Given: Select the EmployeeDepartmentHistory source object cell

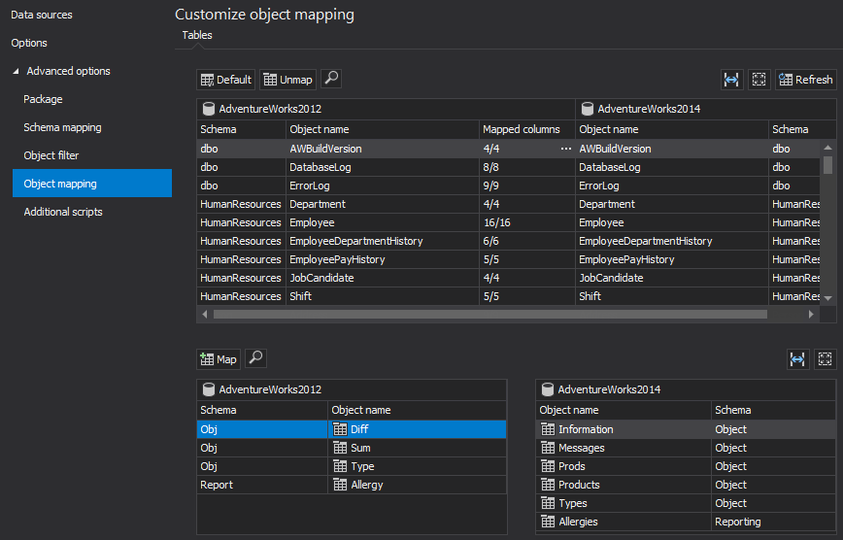Looking at the screenshot, I should 383,241.
